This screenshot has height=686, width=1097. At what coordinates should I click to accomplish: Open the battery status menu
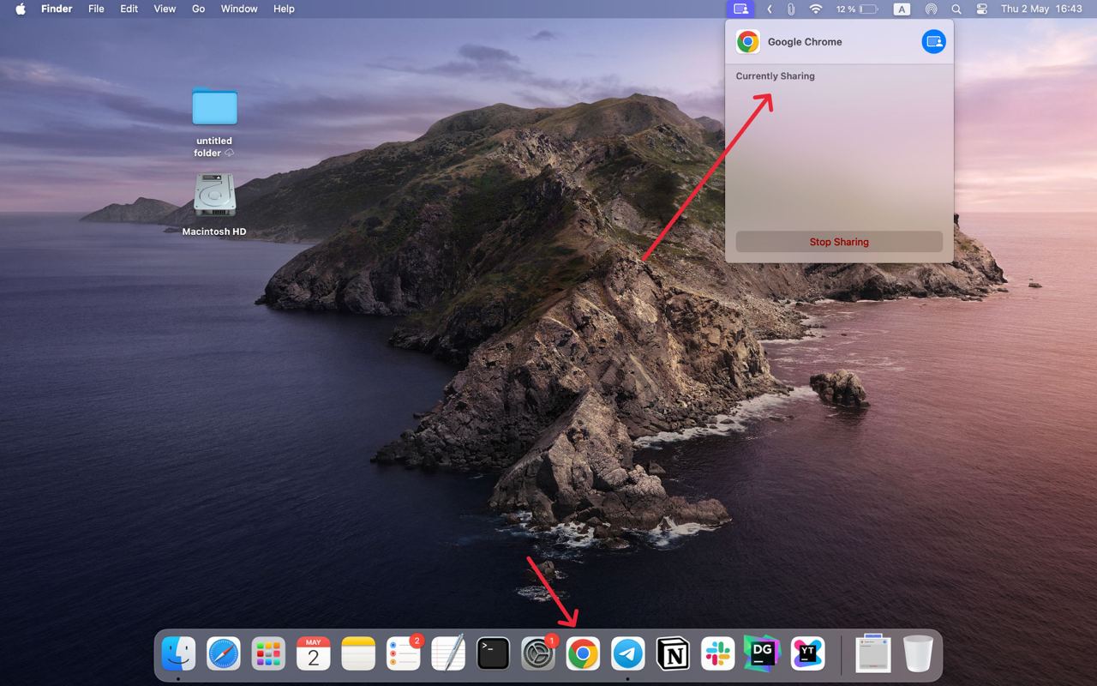pos(858,9)
